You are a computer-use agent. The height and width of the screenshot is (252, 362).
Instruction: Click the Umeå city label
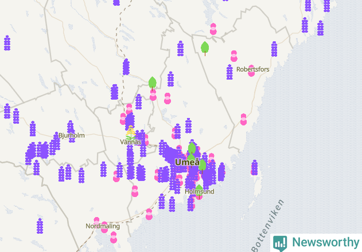tap(188, 162)
